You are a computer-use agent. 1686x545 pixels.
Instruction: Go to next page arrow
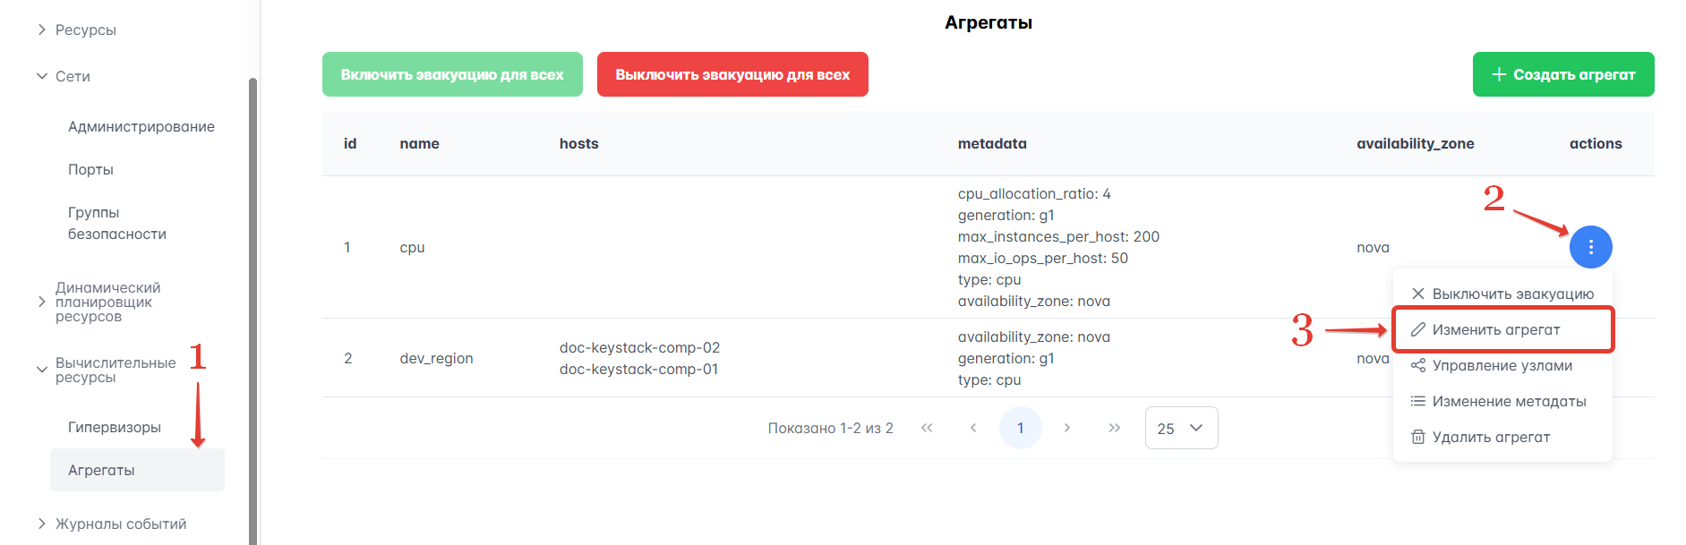pyautogui.click(x=1067, y=428)
